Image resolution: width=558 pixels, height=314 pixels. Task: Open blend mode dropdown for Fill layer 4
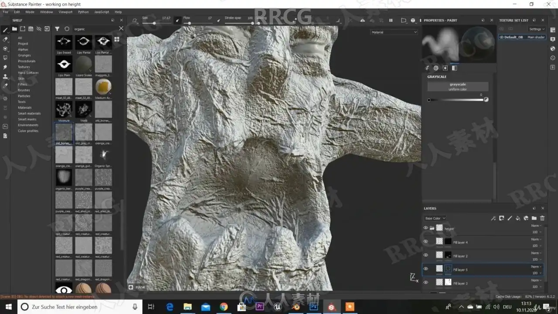tap(536, 239)
